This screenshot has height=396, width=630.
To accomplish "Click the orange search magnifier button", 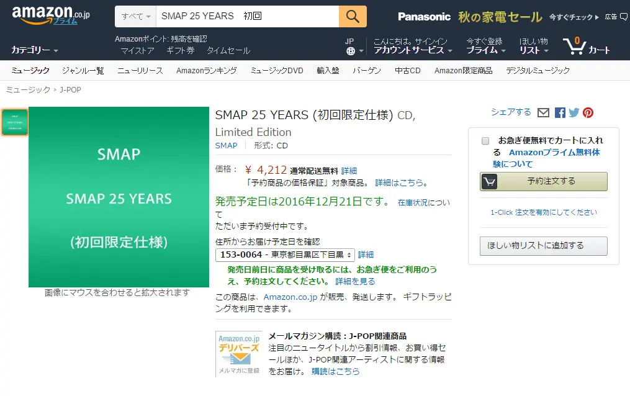I will 353,17.
